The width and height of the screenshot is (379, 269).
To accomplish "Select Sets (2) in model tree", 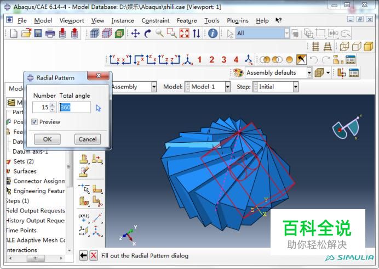I will [x=24, y=161].
